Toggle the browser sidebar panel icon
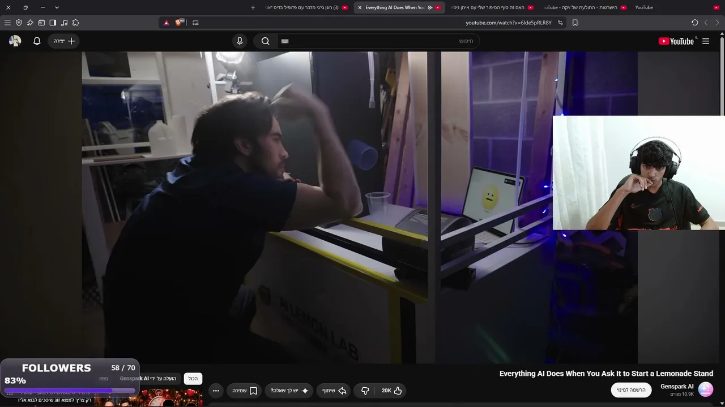 point(53,23)
